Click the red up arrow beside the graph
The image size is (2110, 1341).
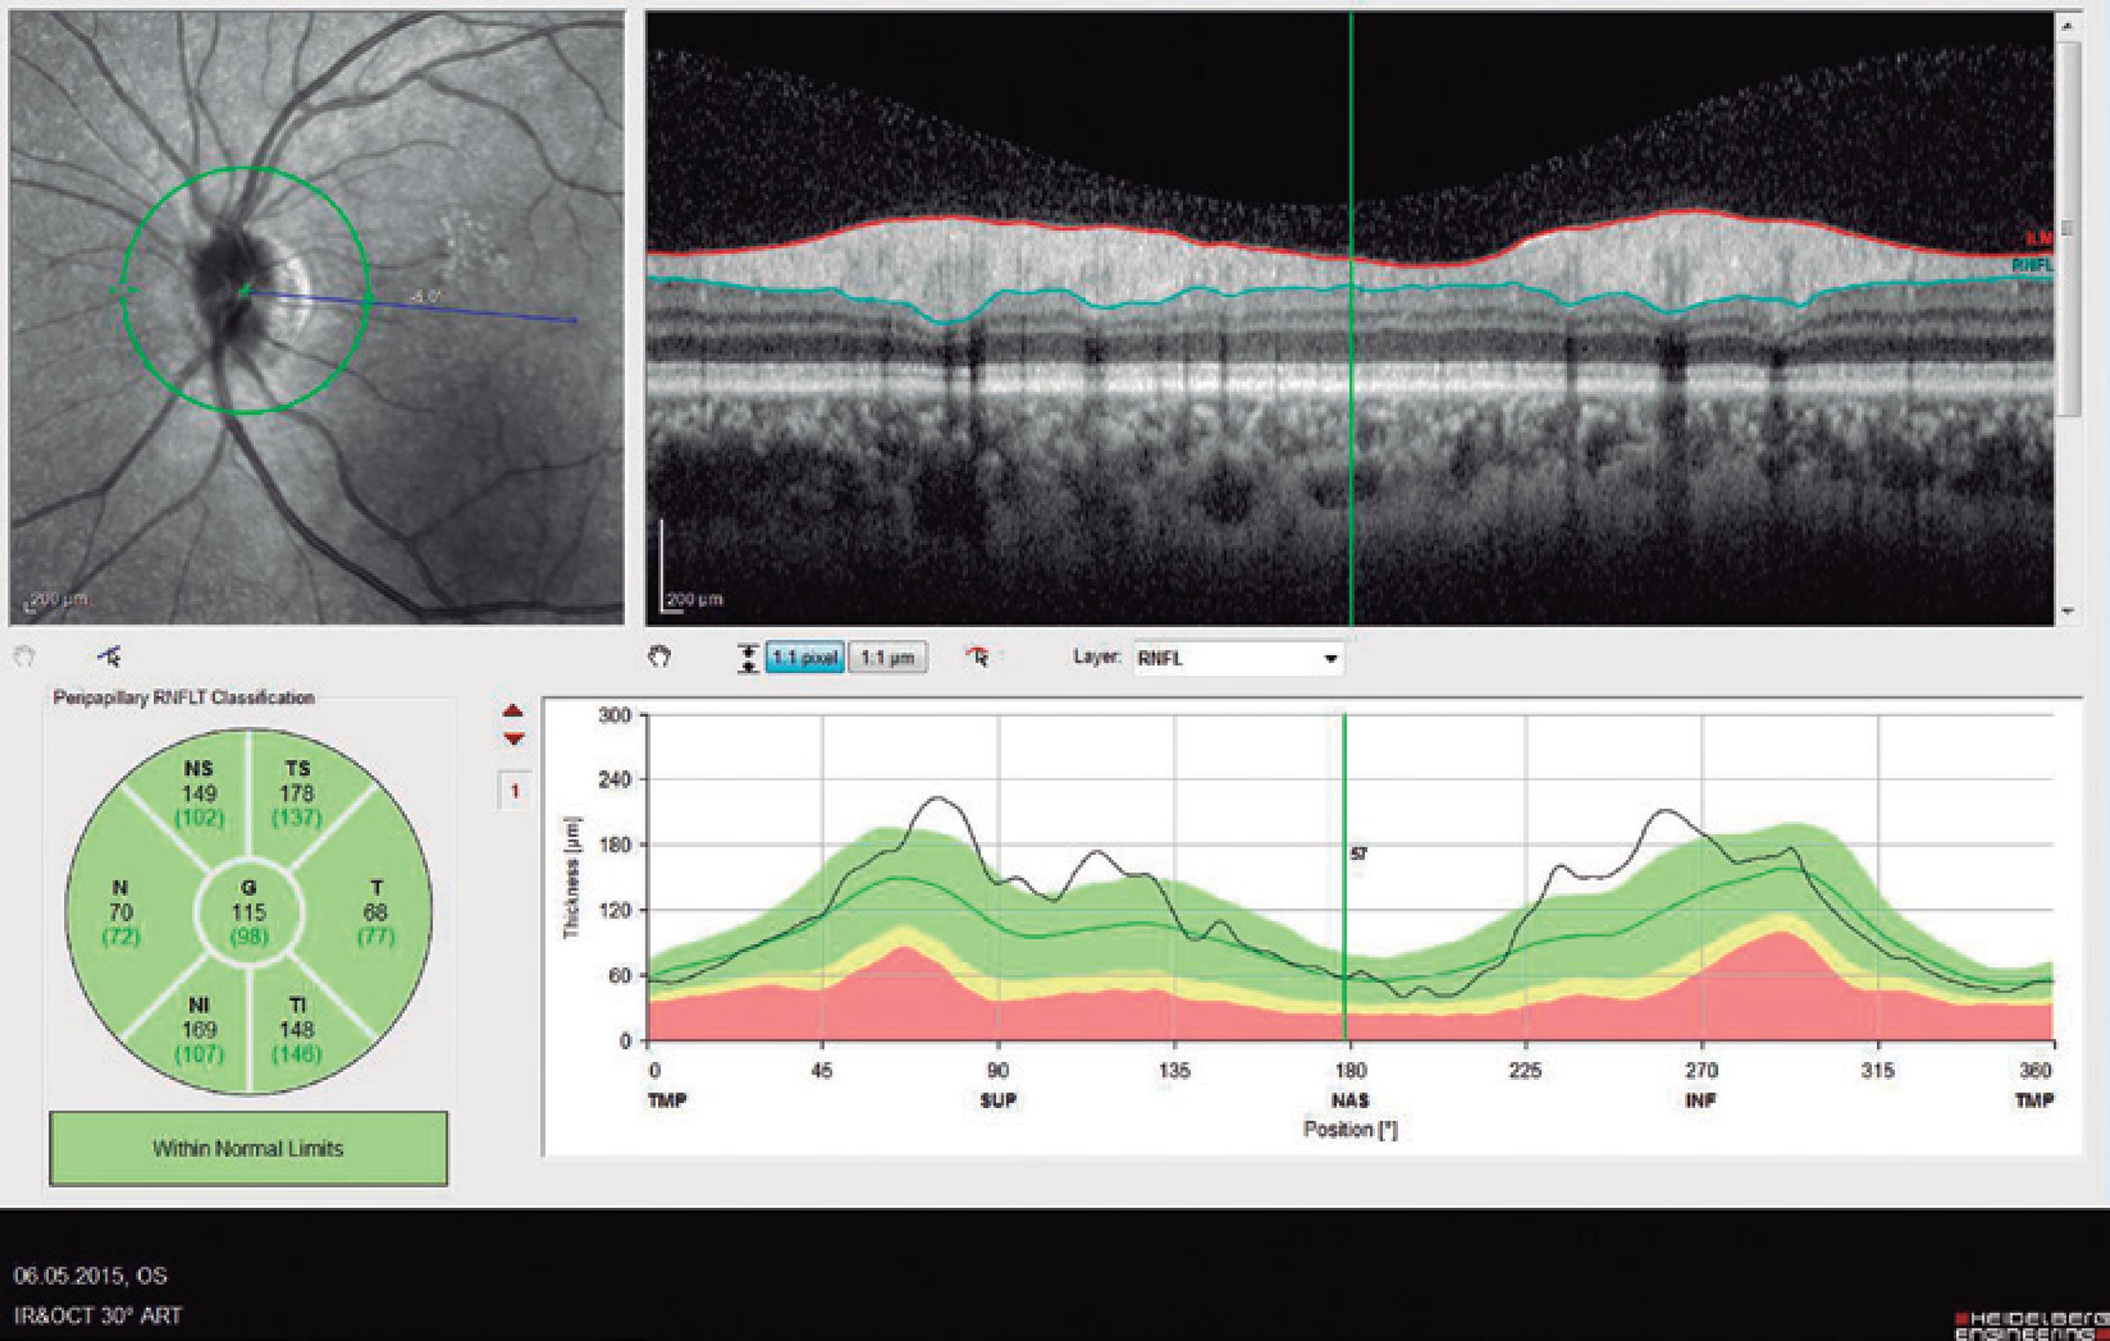(514, 711)
